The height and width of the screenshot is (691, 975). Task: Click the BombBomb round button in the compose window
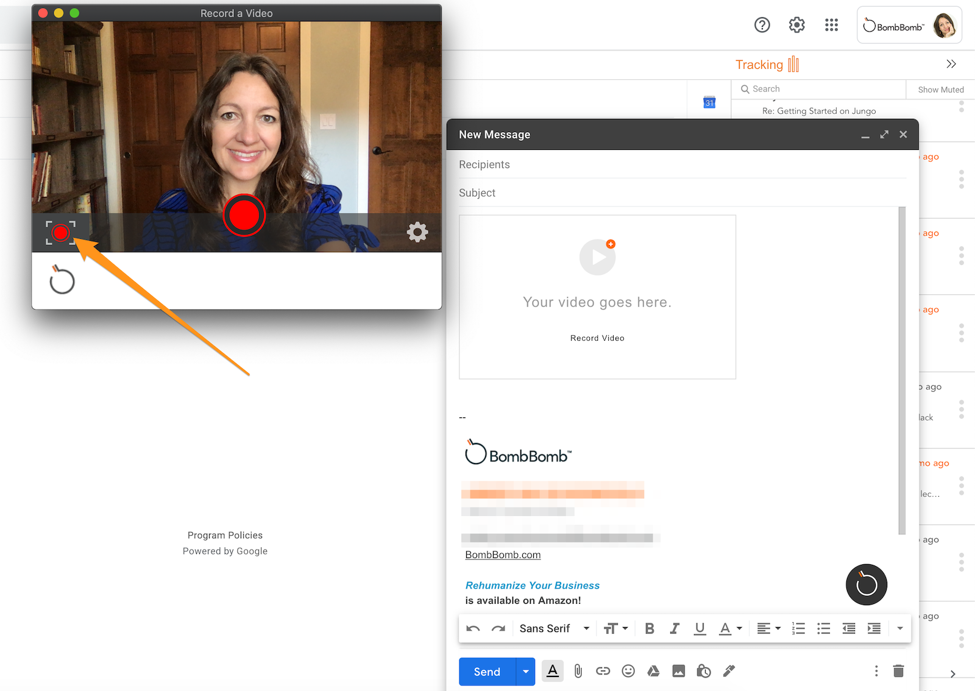(866, 585)
